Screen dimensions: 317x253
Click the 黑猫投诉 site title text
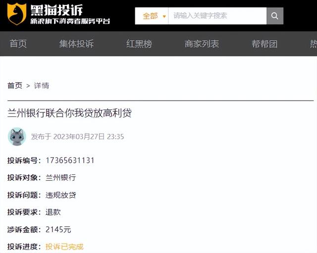coord(56,10)
